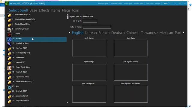The height and width of the screenshot is (108, 192).
Task: Click the Truncate Table button
Action: (116, 4)
